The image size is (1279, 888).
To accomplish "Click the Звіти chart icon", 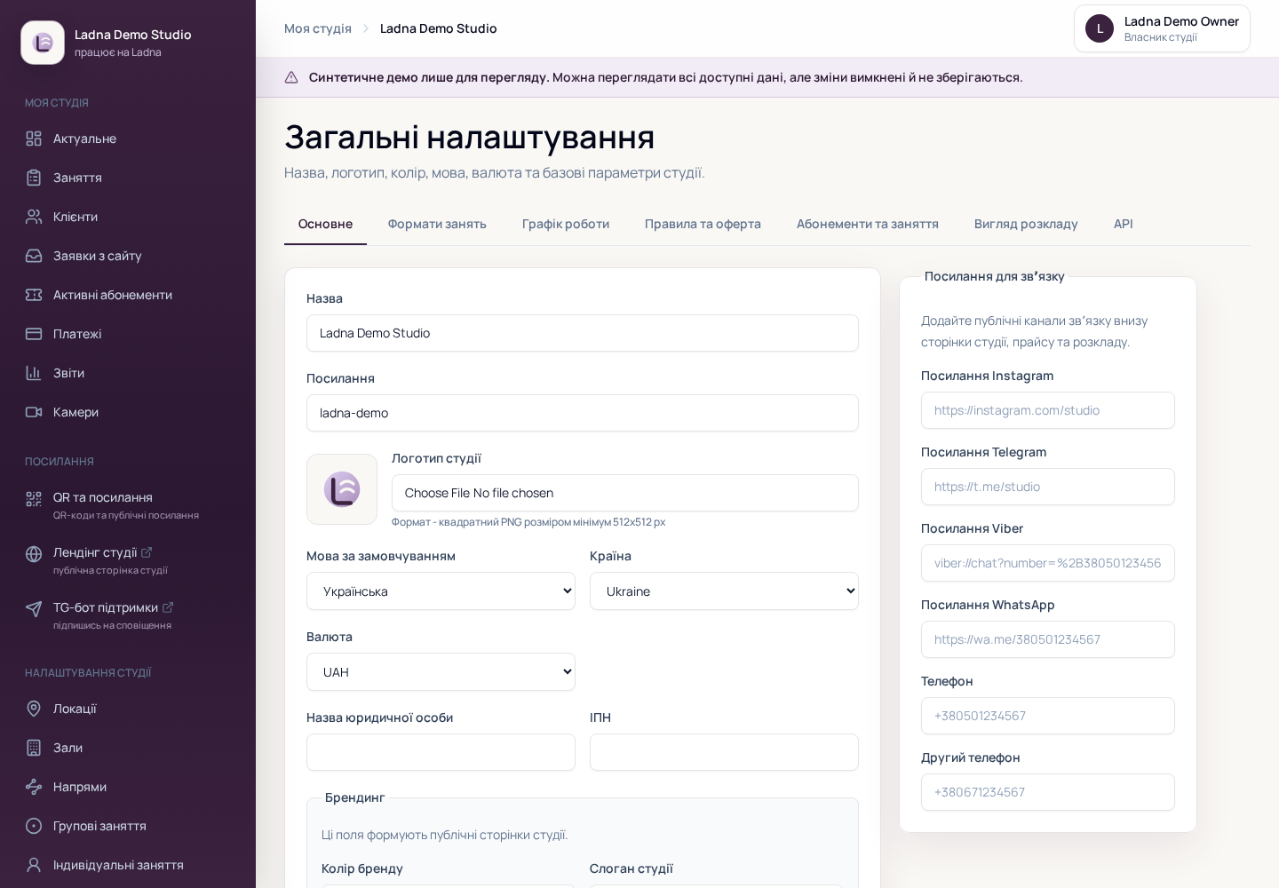I will 34,373.
